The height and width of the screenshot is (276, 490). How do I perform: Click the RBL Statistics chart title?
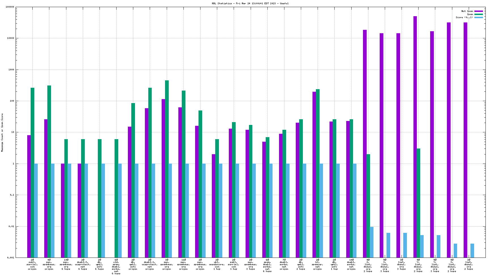tap(250, 3)
